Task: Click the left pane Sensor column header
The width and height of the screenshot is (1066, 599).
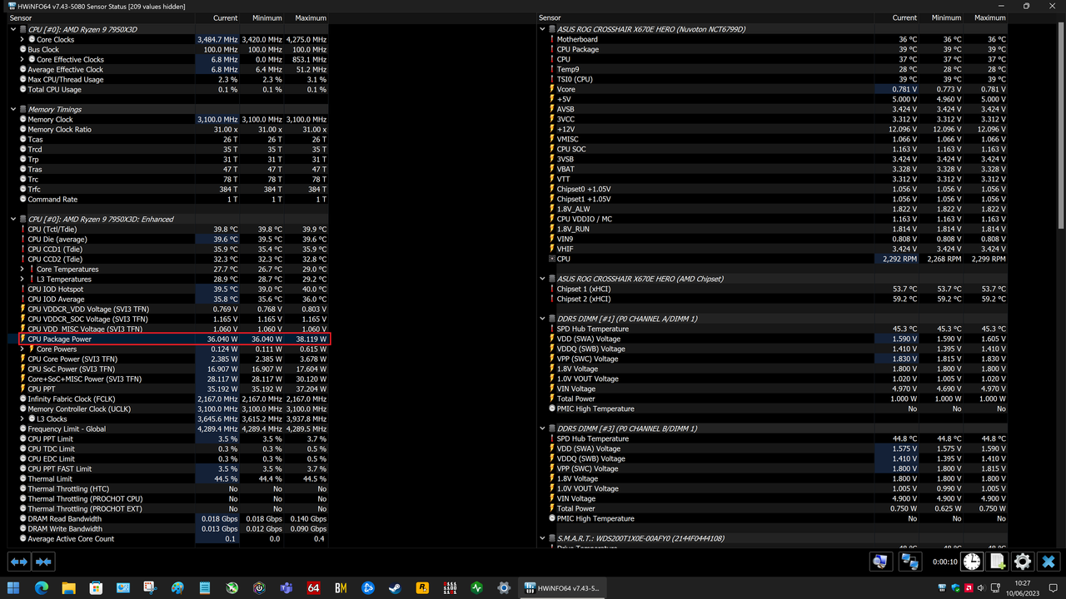Action: pyautogui.click(x=101, y=17)
